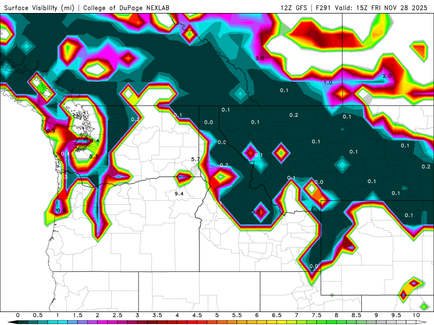Click the colorbar tick label 8

[336, 315]
